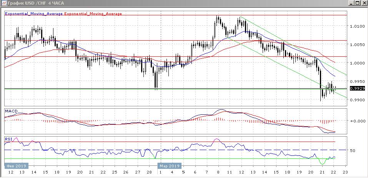368x180 pixels.
Task: Select the red Exponential_Moving_Average label
Action: point(93,14)
